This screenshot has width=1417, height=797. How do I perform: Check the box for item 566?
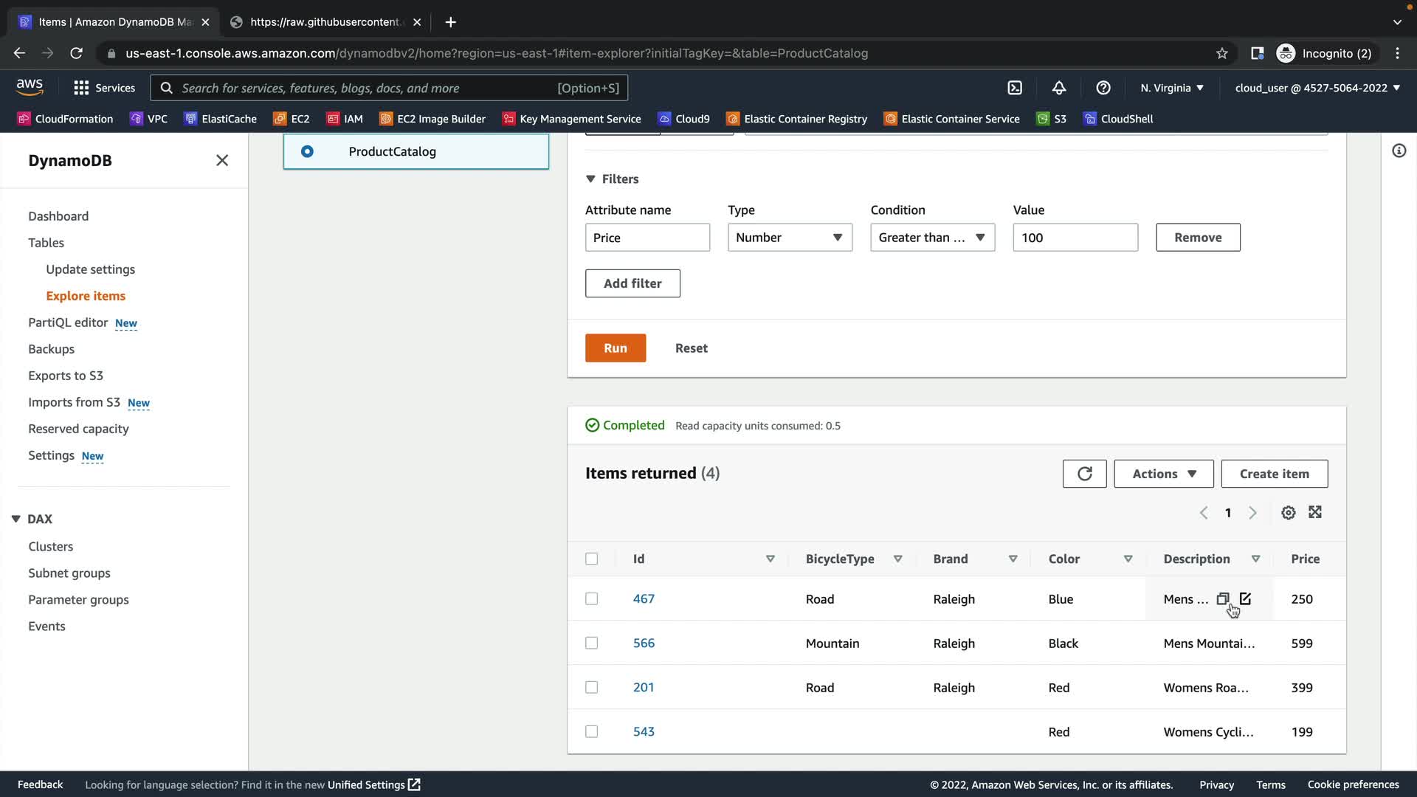(591, 643)
